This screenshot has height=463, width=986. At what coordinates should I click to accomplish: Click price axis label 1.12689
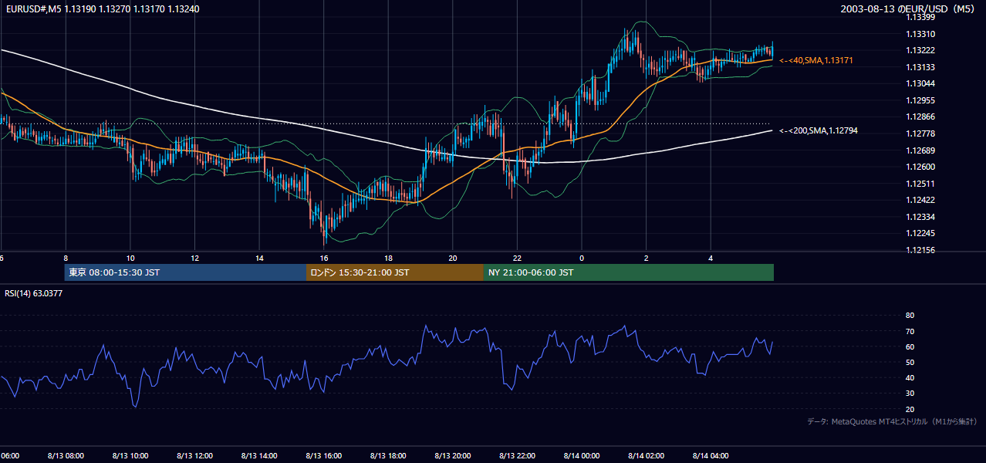click(920, 150)
